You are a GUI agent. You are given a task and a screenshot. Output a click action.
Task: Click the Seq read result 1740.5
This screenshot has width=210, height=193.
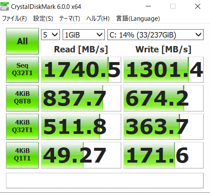[x=81, y=70]
